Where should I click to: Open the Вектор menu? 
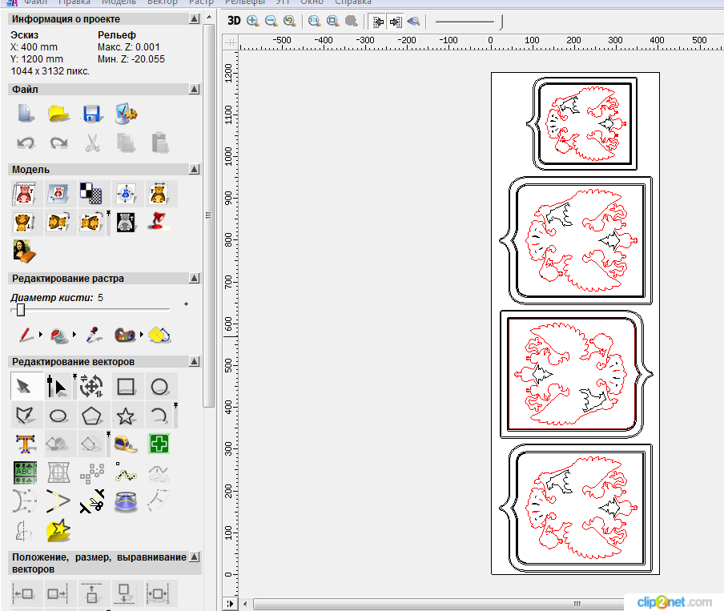163,2
